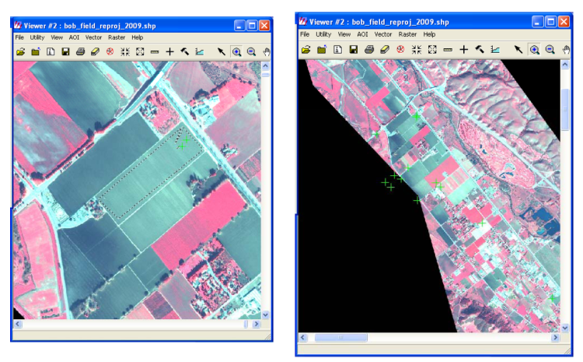Activate the zoom out magnifier in right viewer
This screenshot has height=362, width=583.
pos(550,50)
